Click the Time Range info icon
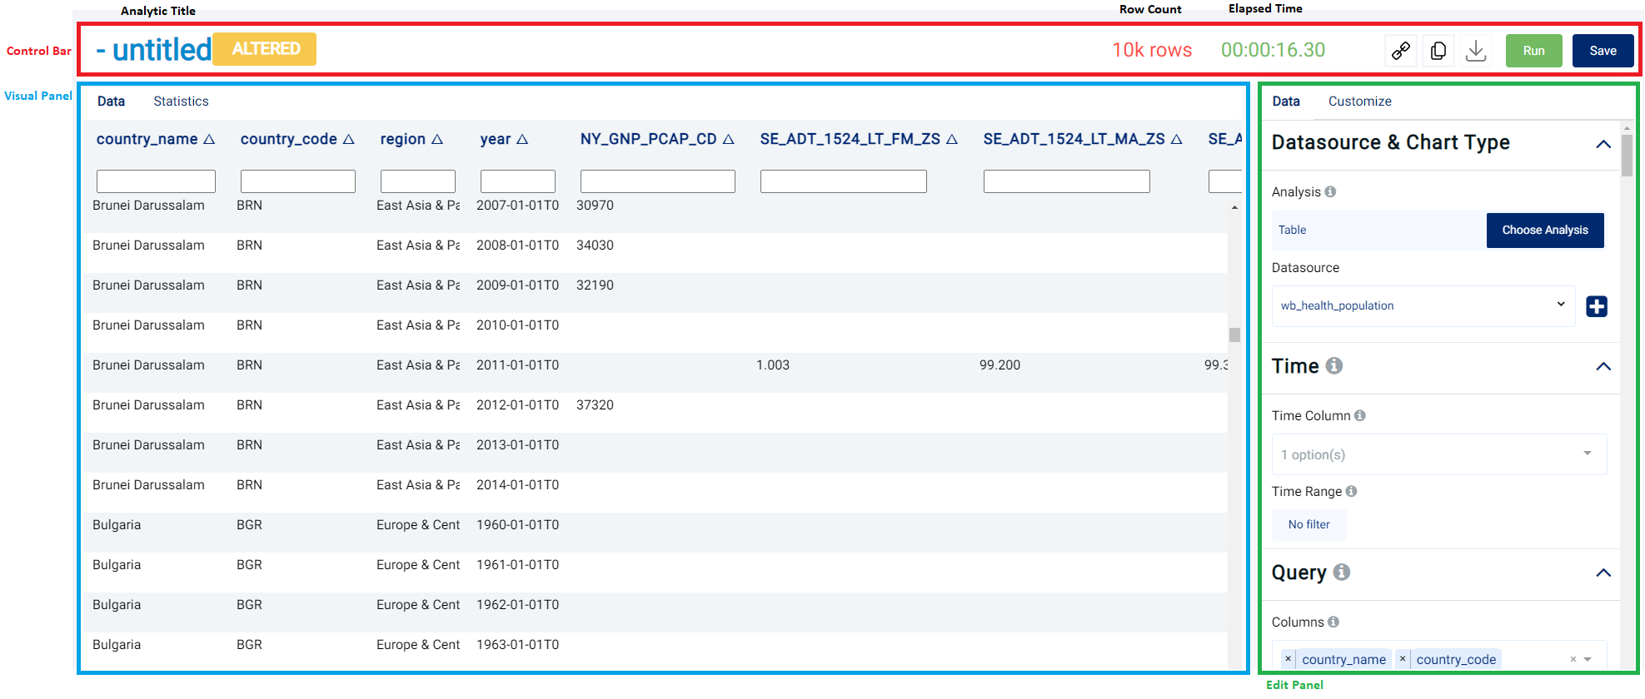The image size is (1645, 699). [1351, 491]
